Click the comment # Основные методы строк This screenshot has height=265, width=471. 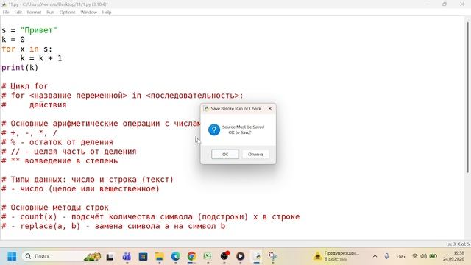pyautogui.click(x=55, y=208)
